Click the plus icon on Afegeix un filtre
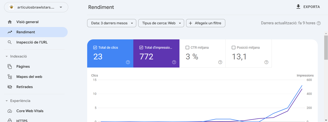This screenshot has height=122, width=328. tap(190, 23)
